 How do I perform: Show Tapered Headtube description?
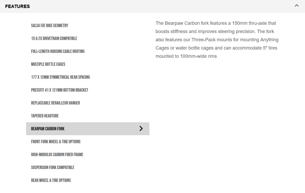(88, 116)
